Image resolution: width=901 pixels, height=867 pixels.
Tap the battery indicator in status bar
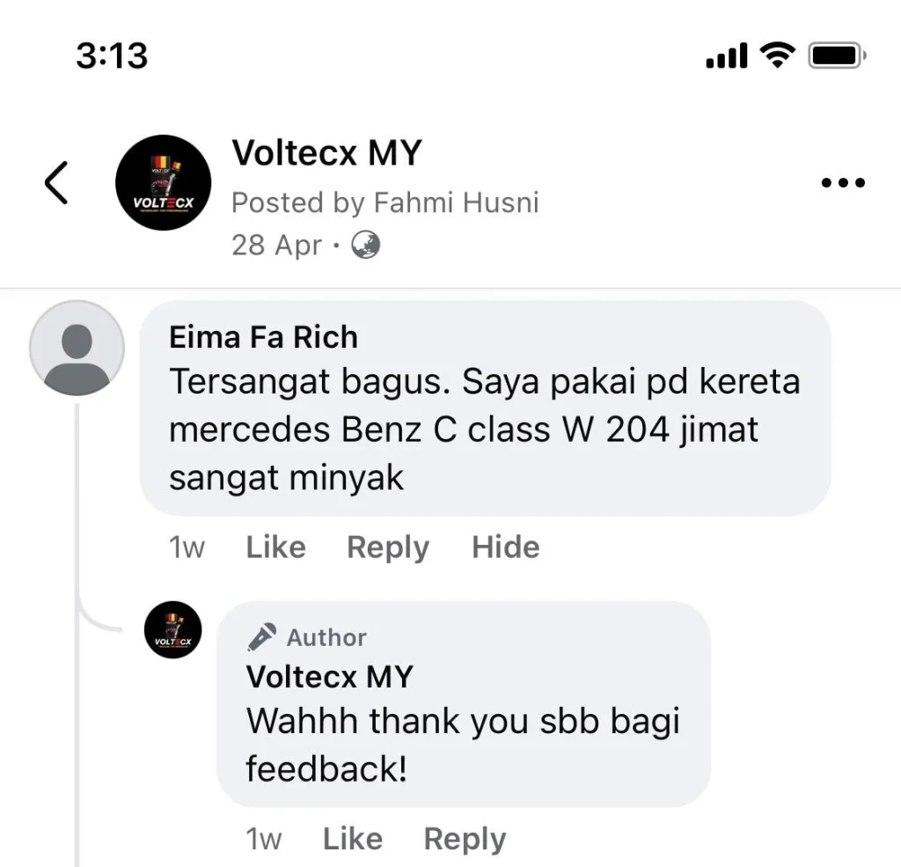tap(838, 55)
